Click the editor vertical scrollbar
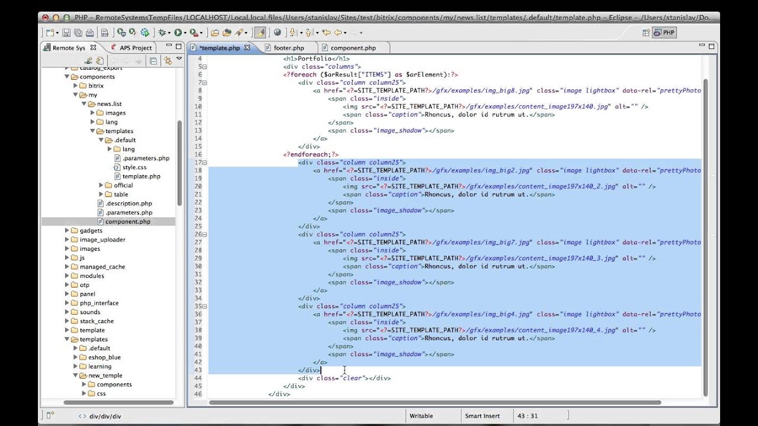758x426 pixels. pyautogui.click(x=705, y=237)
